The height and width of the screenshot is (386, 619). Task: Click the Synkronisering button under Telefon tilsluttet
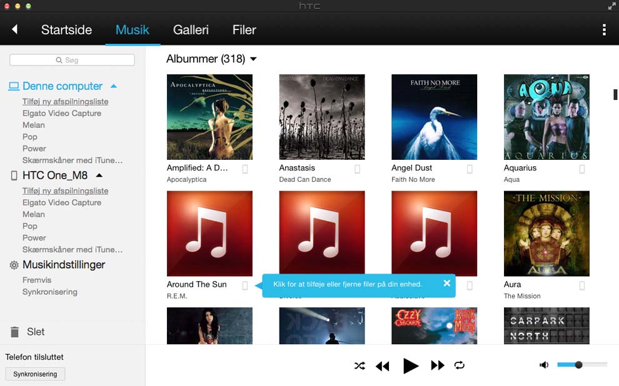tap(35, 374)
